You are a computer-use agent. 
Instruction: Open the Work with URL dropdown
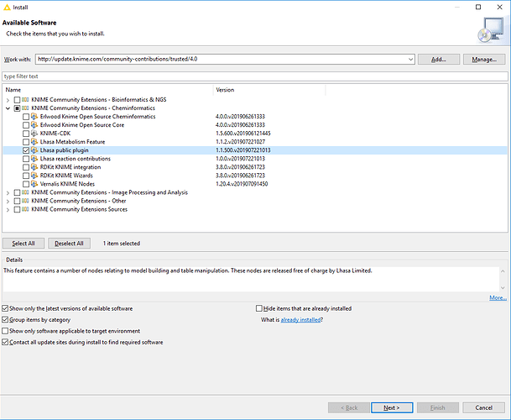410,60
